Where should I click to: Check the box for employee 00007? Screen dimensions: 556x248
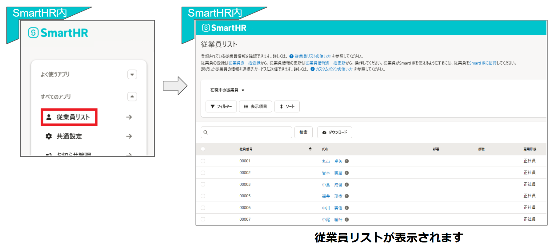point(203,219)
